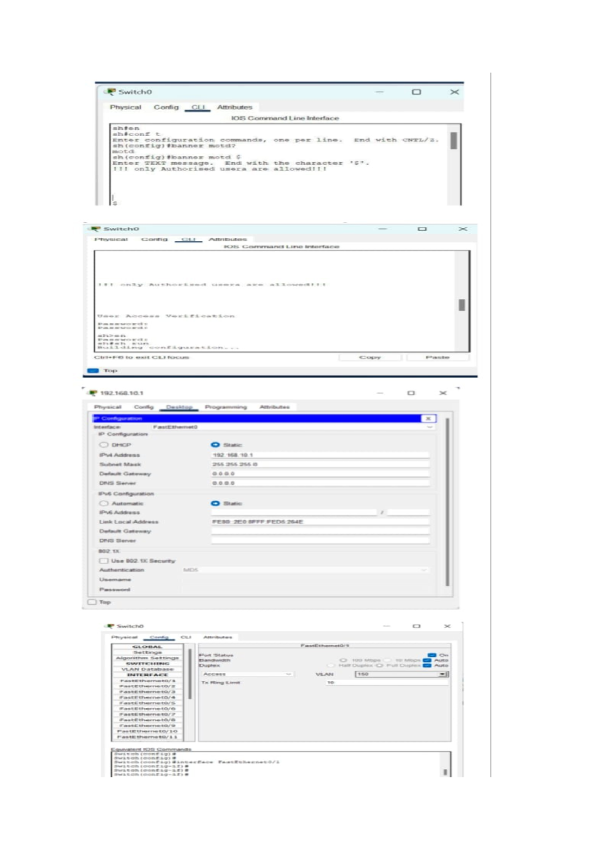This screenshot has height=849, width=600.
Task: Click the interface list vertical scrollbar
Action: [189, 673]
